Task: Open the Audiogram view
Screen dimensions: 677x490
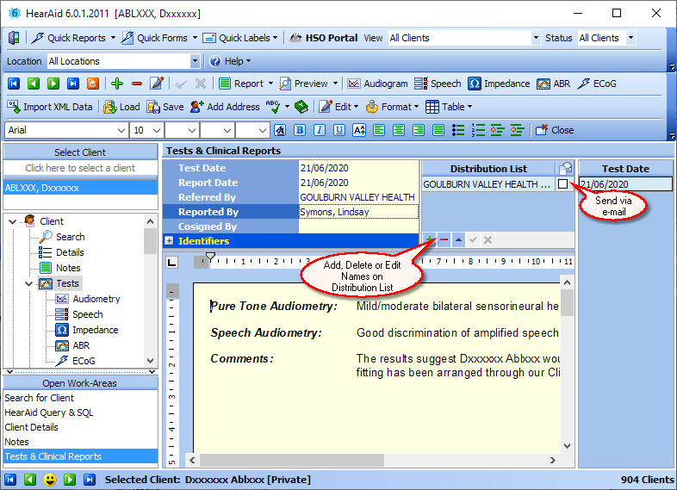Action: point(378,84)
